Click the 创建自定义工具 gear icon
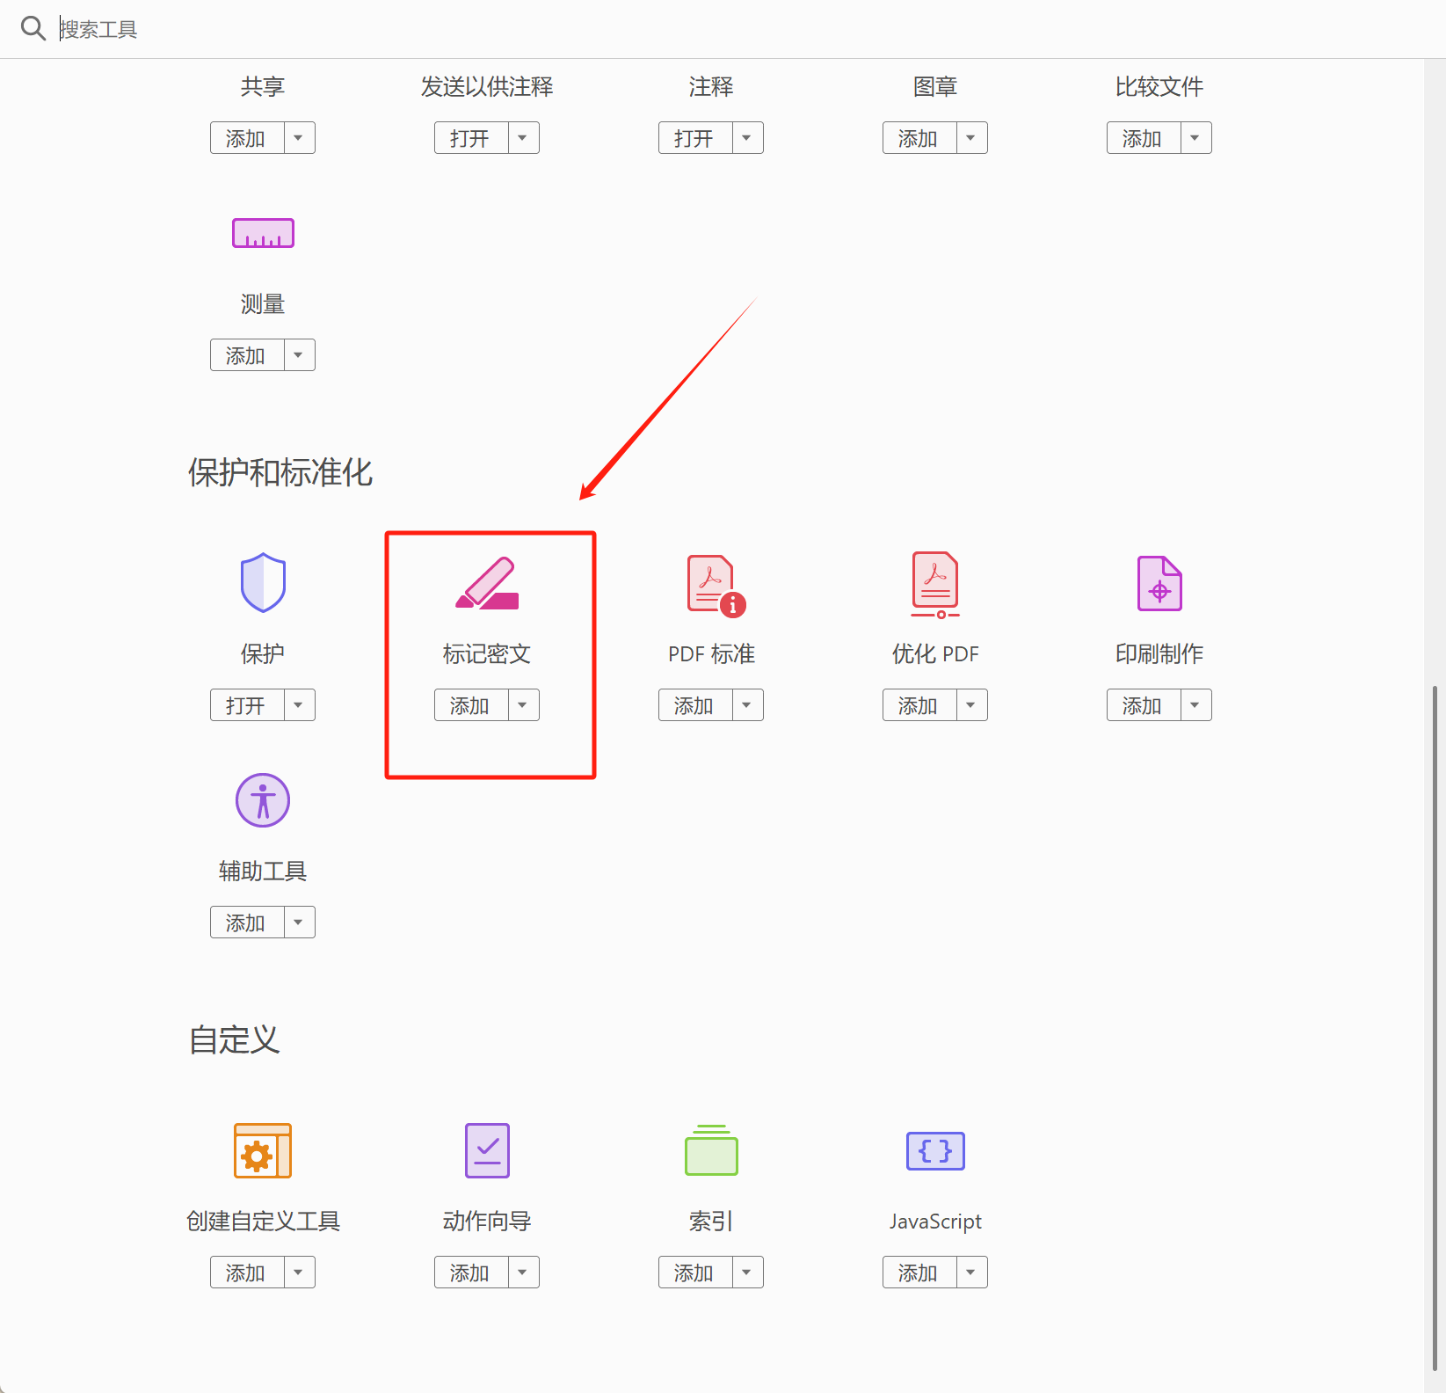The image size is (1446, 1393). coord(262,1150)
